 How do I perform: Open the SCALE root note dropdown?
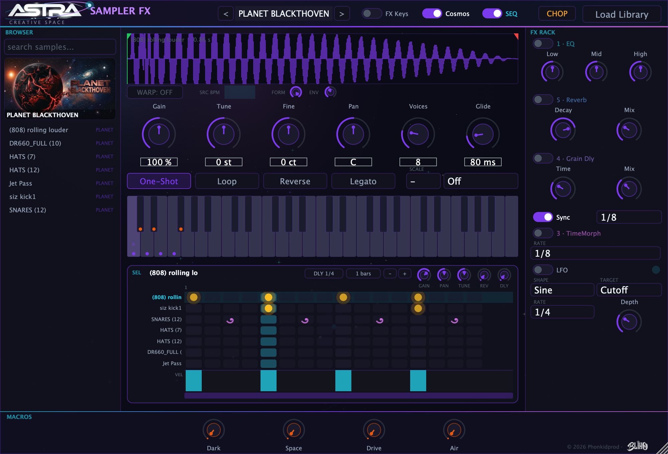423,181
